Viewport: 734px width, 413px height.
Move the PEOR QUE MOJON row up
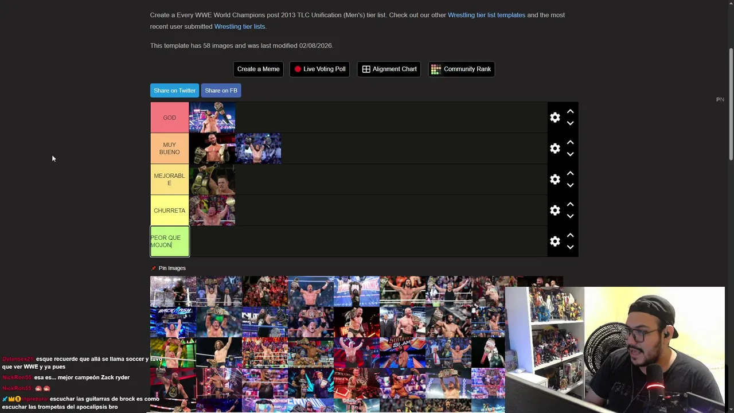[x=570, y=235]
